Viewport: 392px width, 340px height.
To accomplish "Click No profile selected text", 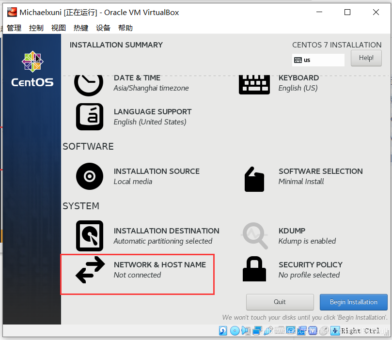I will pos(309,275).
